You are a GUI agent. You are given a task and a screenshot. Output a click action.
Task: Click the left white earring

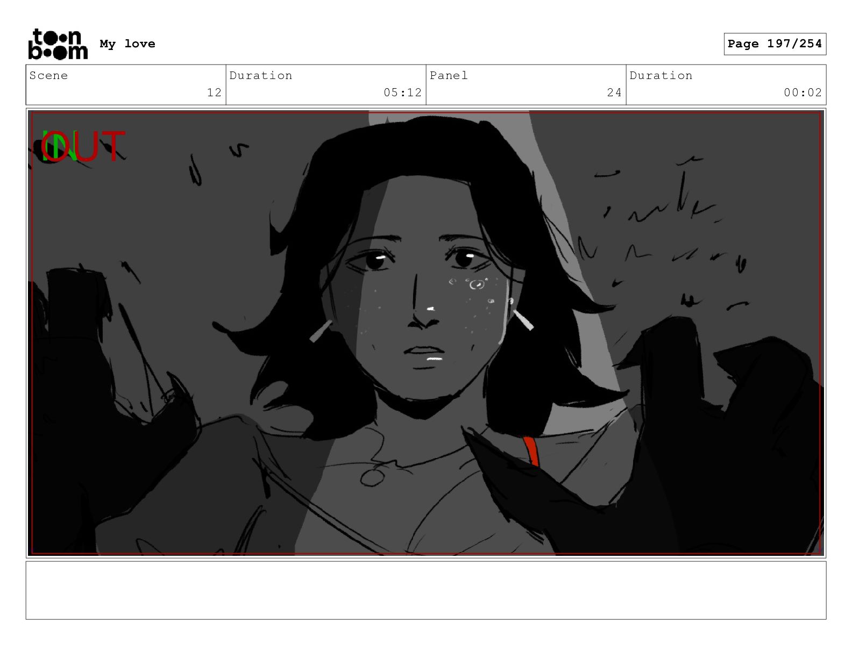pos(321,331)
